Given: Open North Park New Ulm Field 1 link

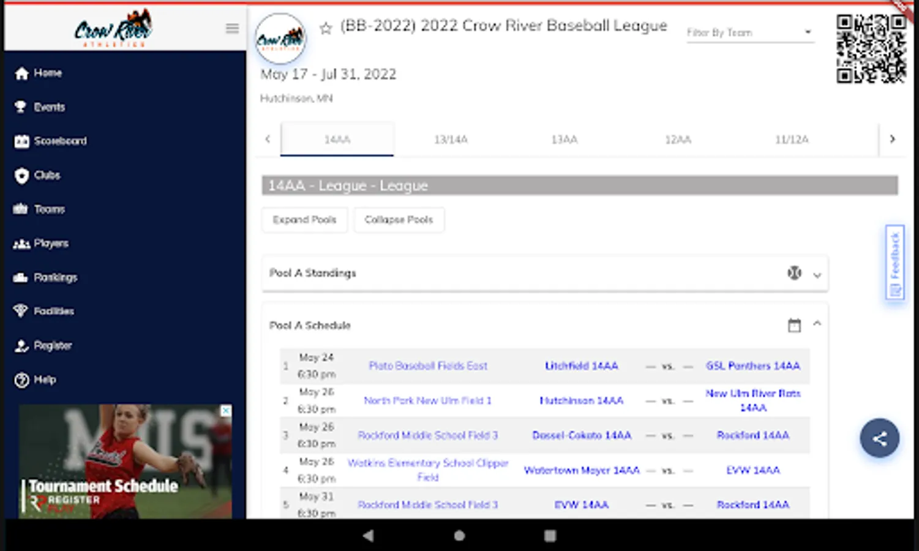Looking at the screenshot, I should pyautogui.click(x=428, y=401).
